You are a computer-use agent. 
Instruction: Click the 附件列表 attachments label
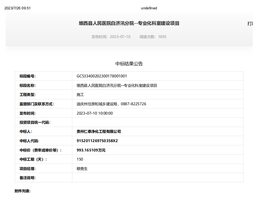click(23, 191)
